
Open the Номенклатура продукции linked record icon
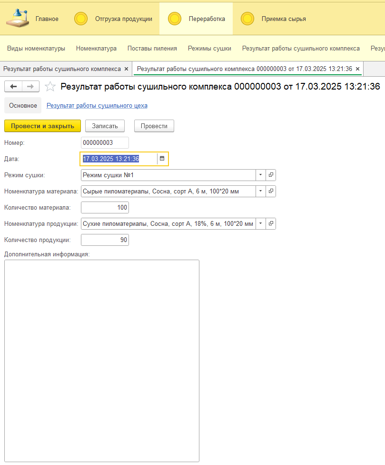[x=271, y=223]
